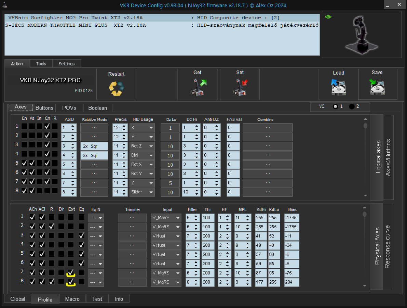Close the VKB Device Config window
Screen dimensions: 407x308
[x=399, y=5]
